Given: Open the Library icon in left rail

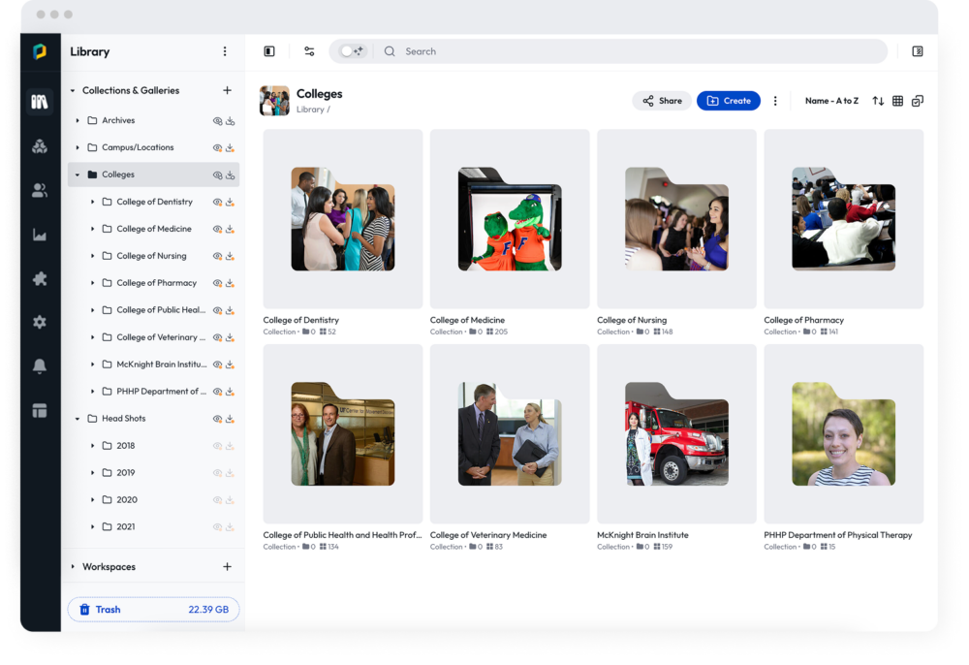Looking at the screenshot, I should [x=40, y=102].
